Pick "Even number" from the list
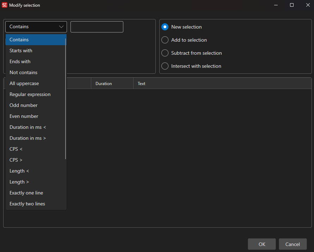Image resolution: width=314 pixels, height=252 pixels. point(24,116)
